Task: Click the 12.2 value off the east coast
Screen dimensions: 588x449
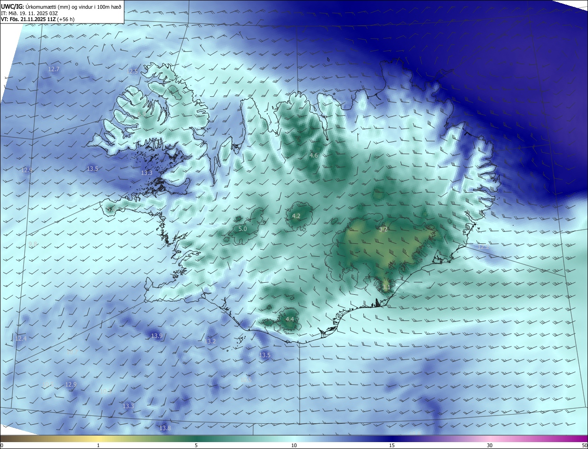Action: click(484, 247)
